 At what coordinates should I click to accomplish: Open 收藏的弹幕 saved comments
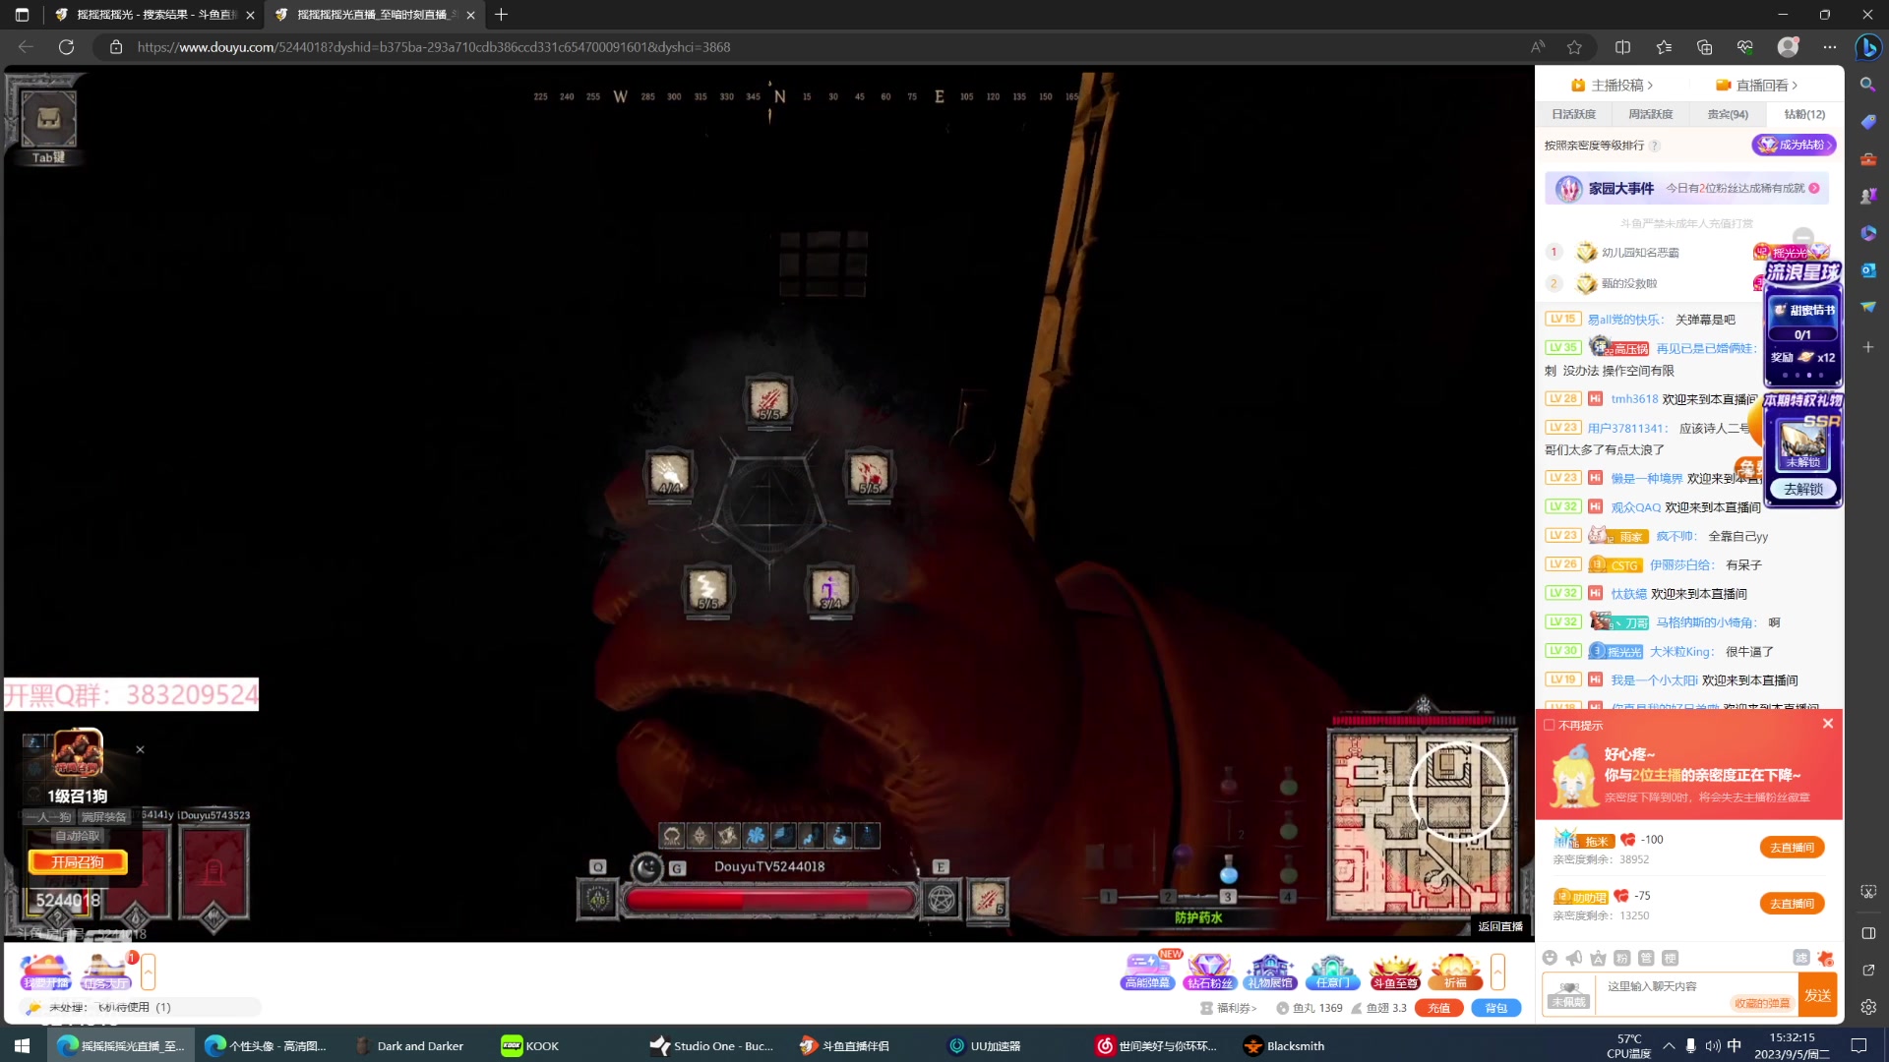1761,1004
